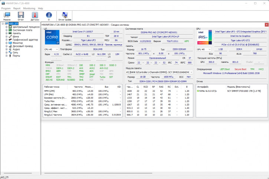Viewport: 269px width, 179px height.
Task: Click the DIGMA PRO AiO 27i motherboard field
Action: [159, 32]
